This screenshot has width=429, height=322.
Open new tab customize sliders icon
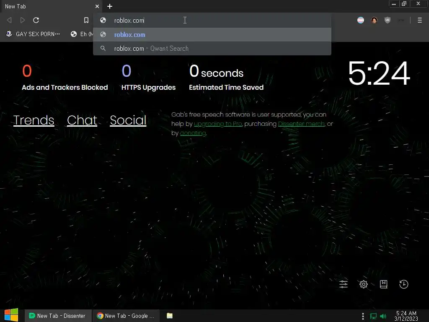[344, 284]
